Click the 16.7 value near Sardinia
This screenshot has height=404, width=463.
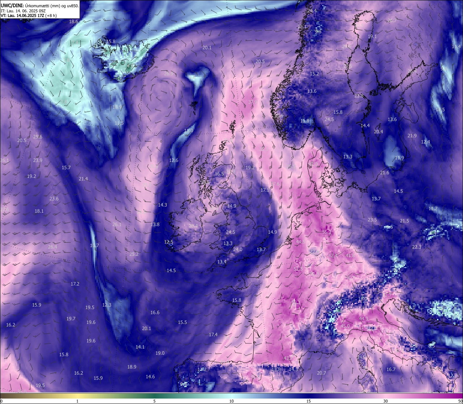(391, 369)
